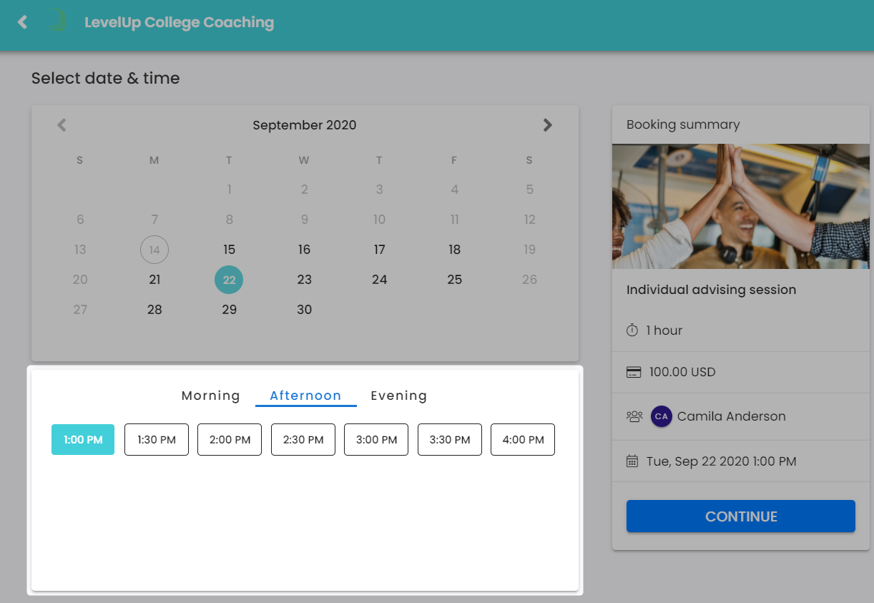Click the stopwatch duration icon

pyautogui.click(x=632, y=330)
